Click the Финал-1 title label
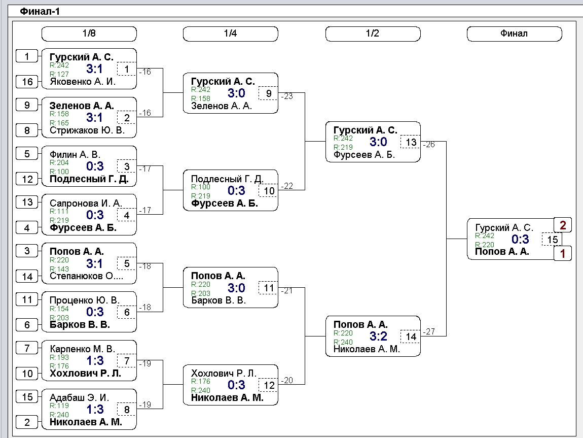The image size is (583, 438). tap(40, 11)
